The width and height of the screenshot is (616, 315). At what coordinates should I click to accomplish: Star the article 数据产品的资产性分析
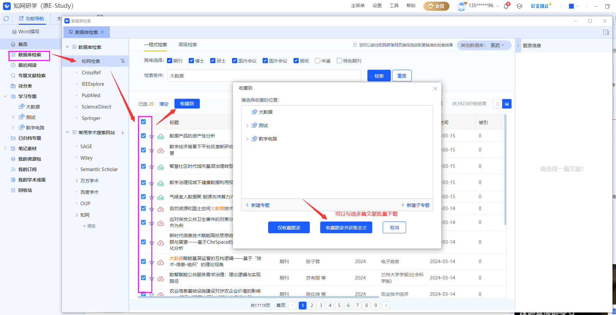[x=151, y=136]
